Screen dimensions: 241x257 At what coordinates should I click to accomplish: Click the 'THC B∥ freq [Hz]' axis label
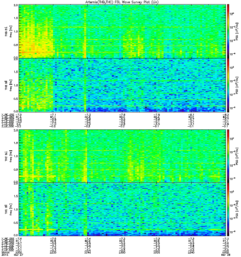tap(9, 209)
